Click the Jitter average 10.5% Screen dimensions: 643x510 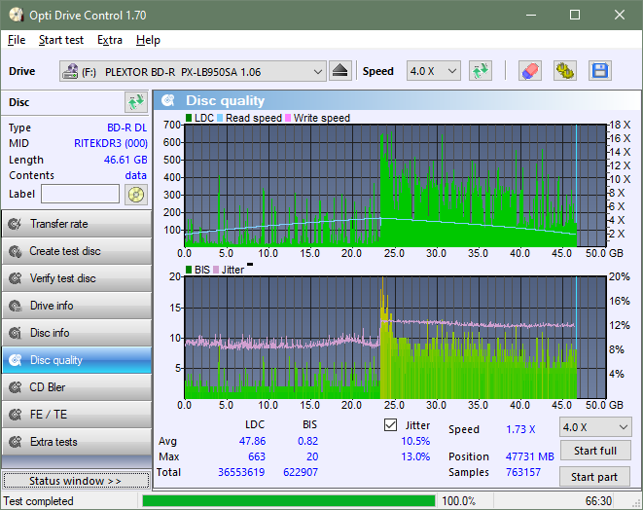pyautogui.click(x=415, y=441)
